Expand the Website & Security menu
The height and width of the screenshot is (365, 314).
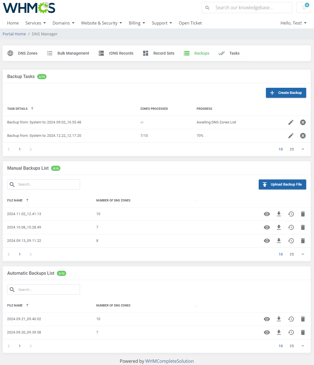pyautogui.click(x=101, y=23)
